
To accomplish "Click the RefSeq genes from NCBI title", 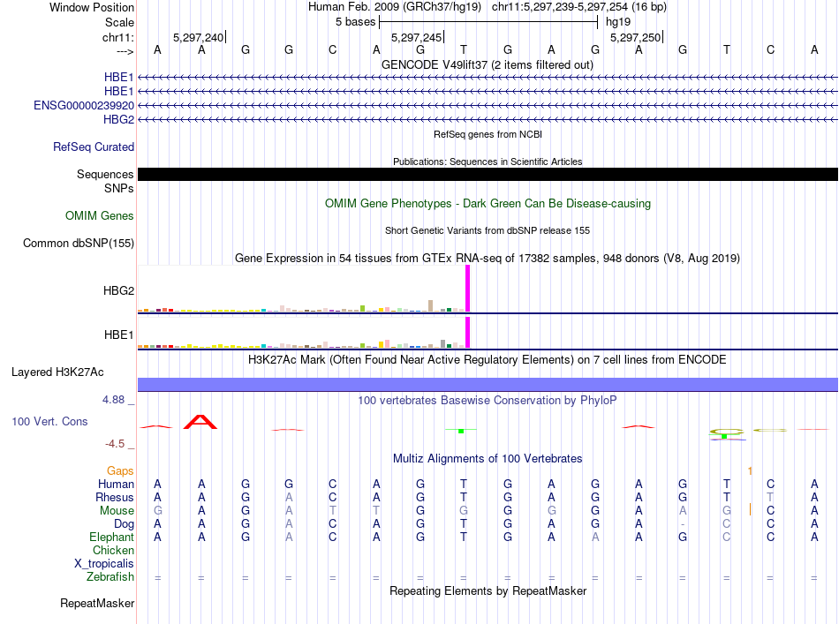I will click(488, 134).
